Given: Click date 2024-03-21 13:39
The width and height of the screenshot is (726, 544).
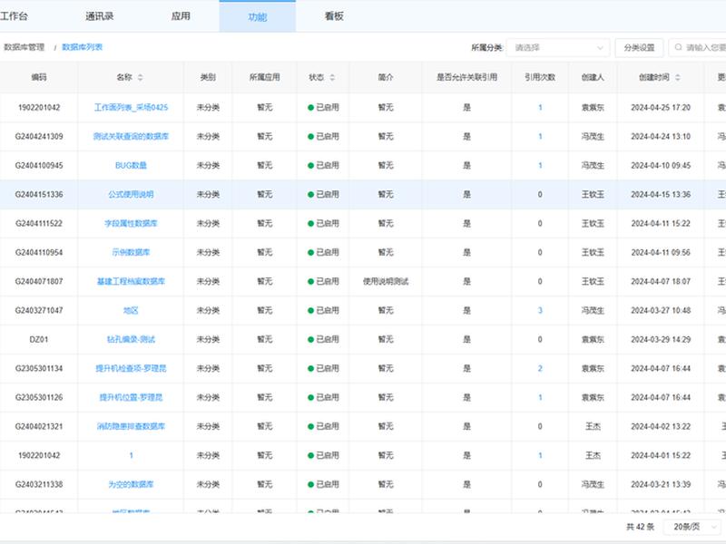Looking at the screenshot, I should 661,484.
